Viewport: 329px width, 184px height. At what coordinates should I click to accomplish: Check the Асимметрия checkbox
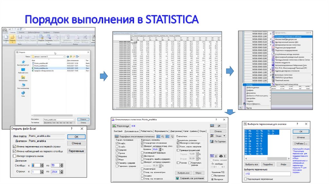[x=142, y=169]
